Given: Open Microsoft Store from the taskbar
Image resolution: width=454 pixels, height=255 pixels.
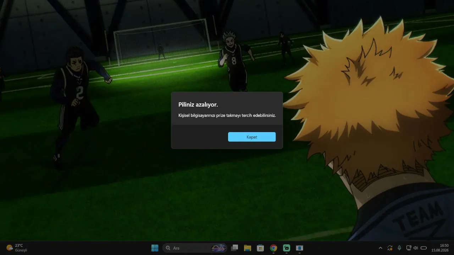Looking at the screenshot, I should pyautogui.click(x=260, y=248).
